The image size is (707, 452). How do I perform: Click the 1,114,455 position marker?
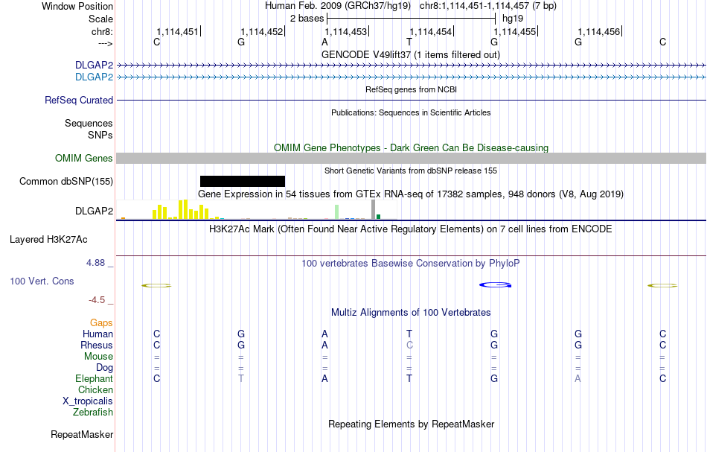[x=516, y=31]
